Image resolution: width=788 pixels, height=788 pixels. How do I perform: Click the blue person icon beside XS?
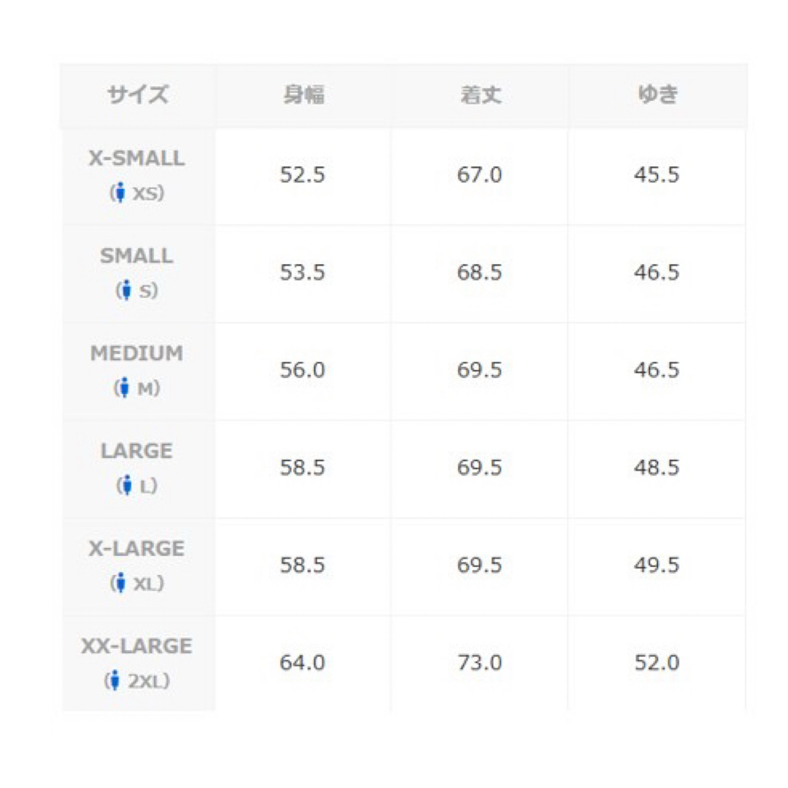pyautogui.click(x=120, y=193)
